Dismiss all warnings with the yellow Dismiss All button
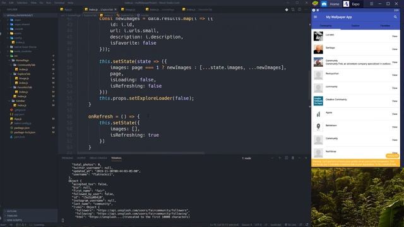 392,156
